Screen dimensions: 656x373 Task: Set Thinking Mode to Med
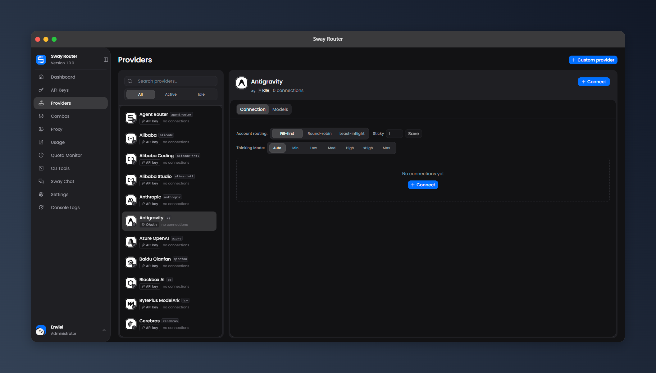(332, 148)
